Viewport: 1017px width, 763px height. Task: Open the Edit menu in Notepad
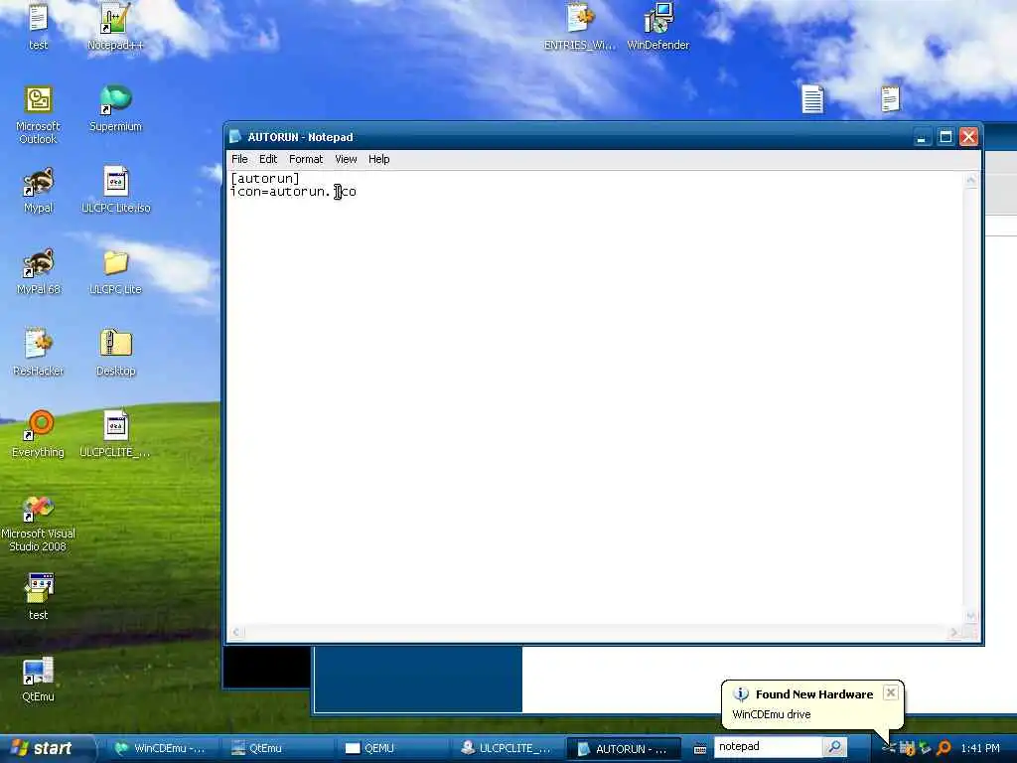click(x=268, y=159)
